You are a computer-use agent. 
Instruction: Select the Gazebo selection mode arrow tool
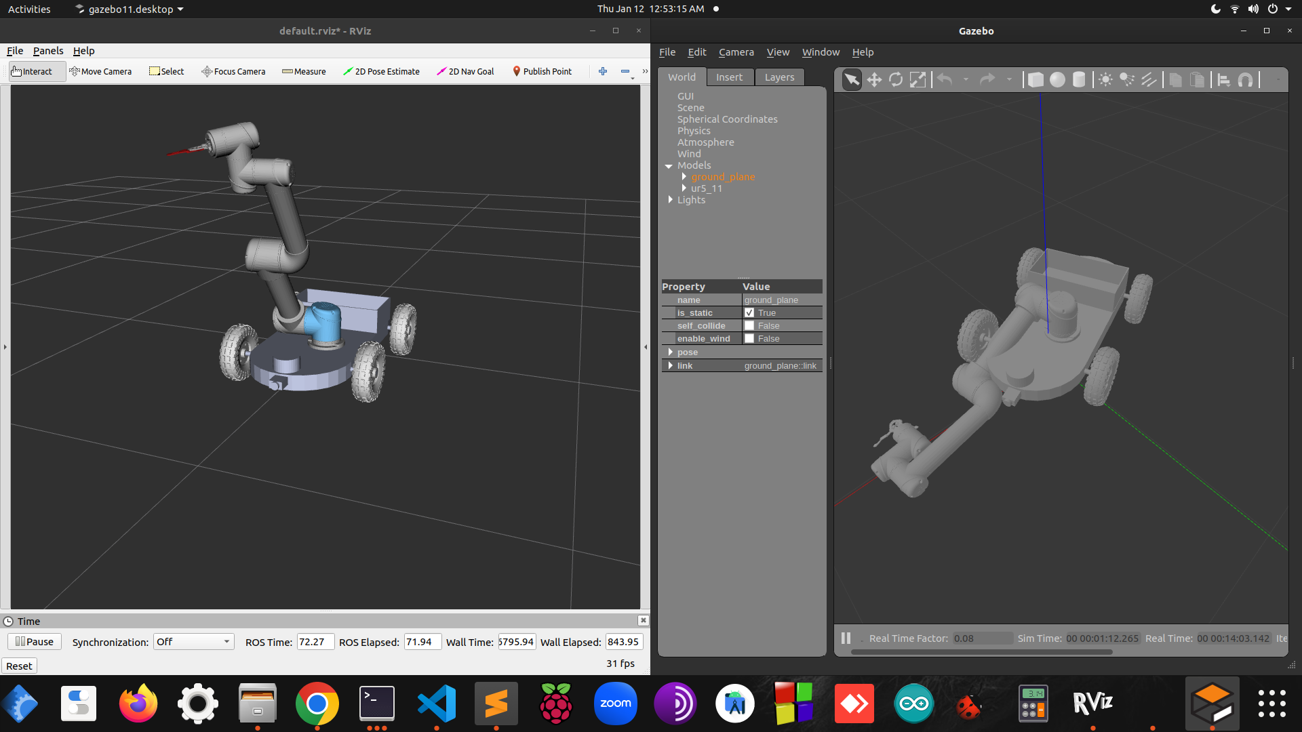(x=851, y=80)
